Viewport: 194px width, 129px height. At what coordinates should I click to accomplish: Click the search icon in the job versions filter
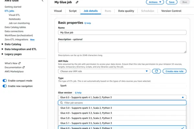click(61, 103)
